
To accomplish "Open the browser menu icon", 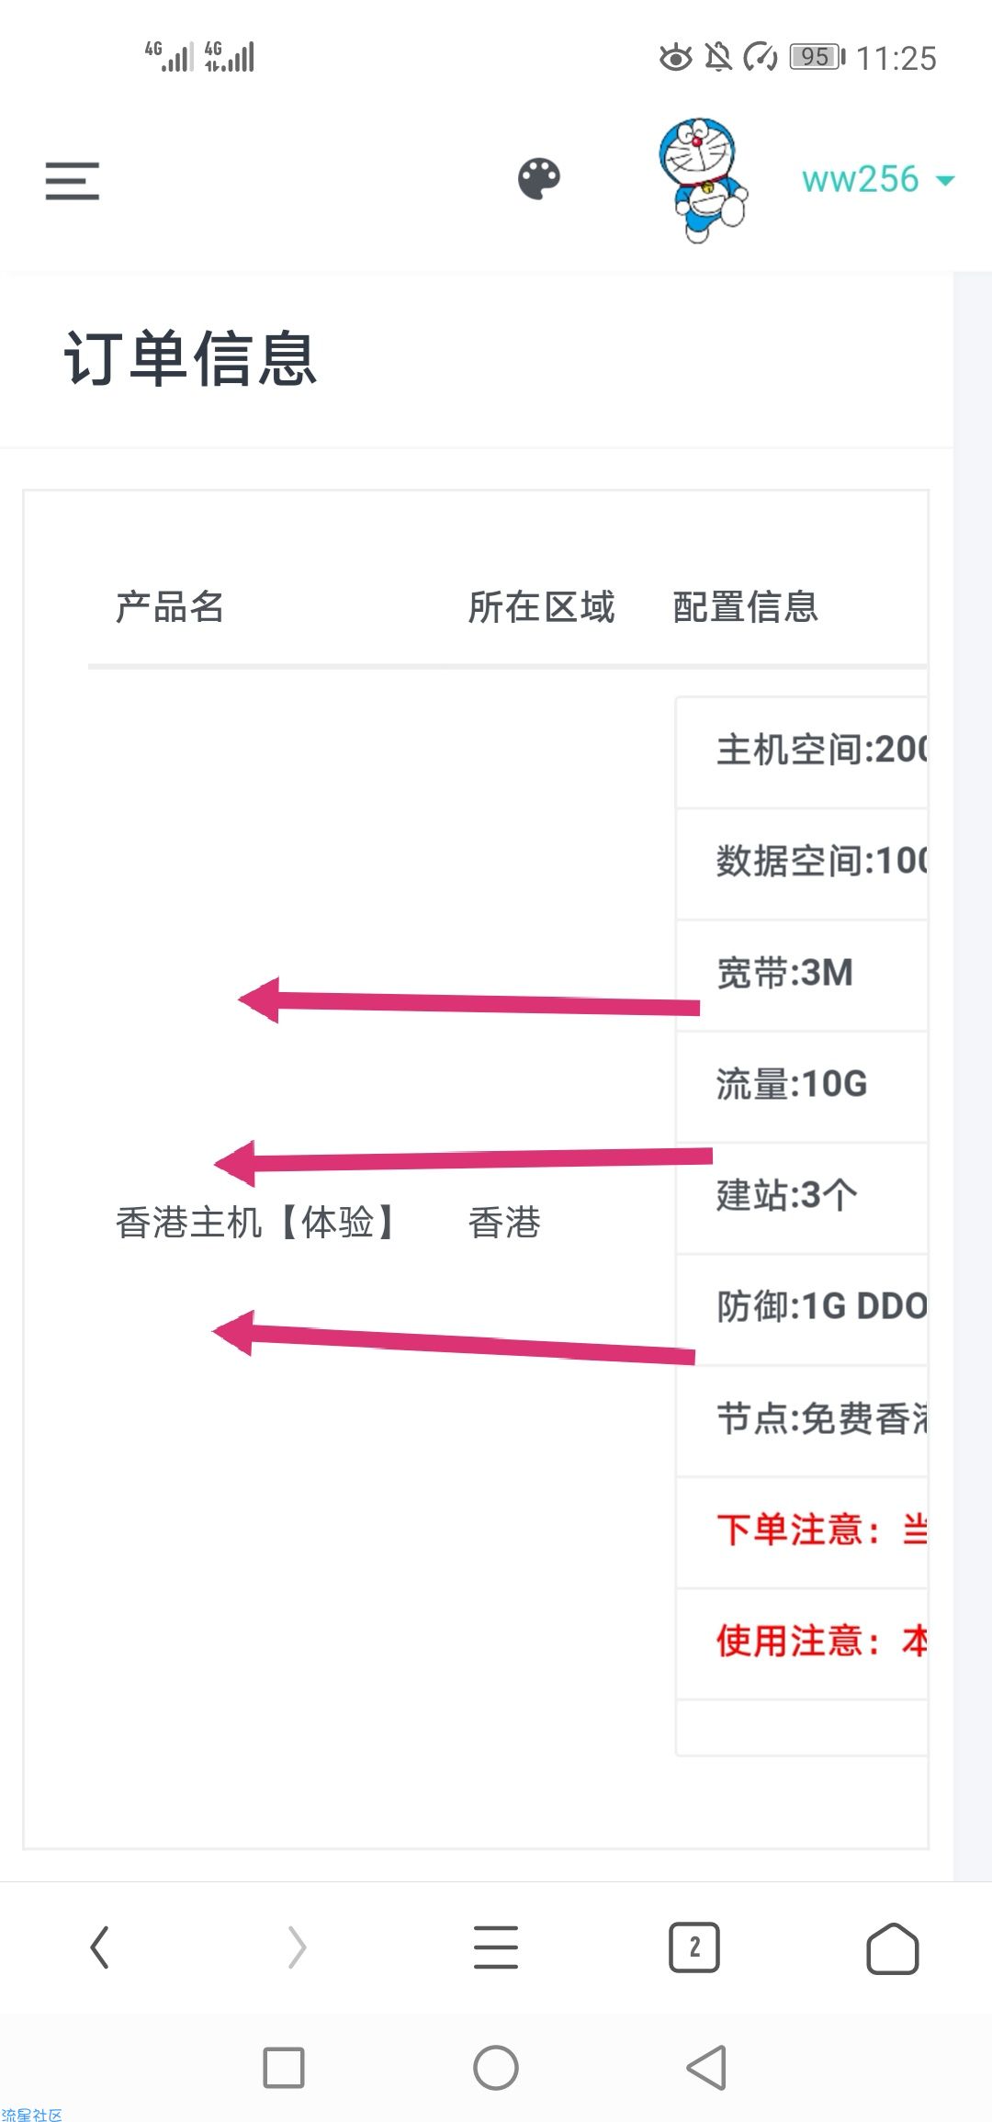I will point(496,1947).
